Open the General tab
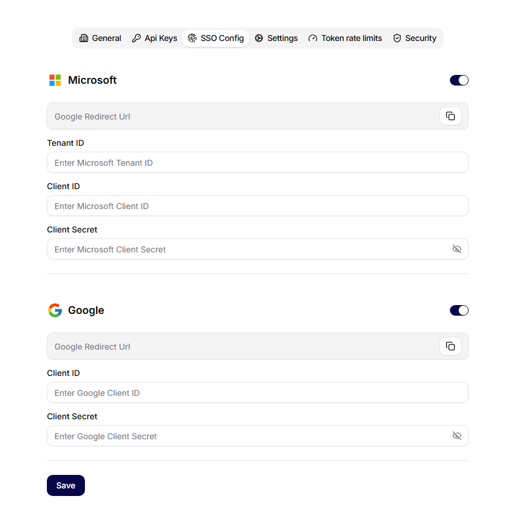Screen dimensions: 512x520 (x=100, y=39)
